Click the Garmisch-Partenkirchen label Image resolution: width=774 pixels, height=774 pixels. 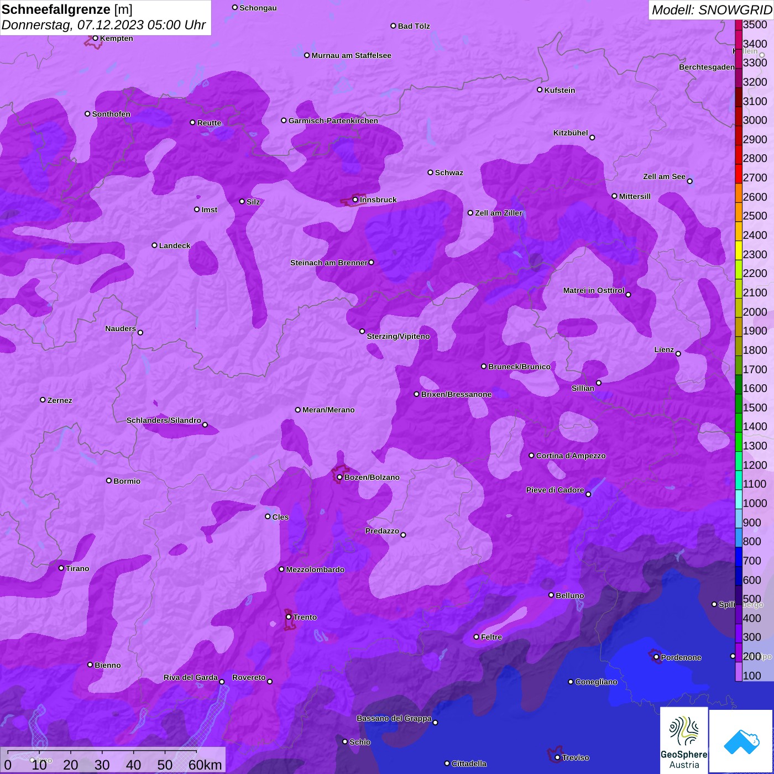[x=333, y=121]
